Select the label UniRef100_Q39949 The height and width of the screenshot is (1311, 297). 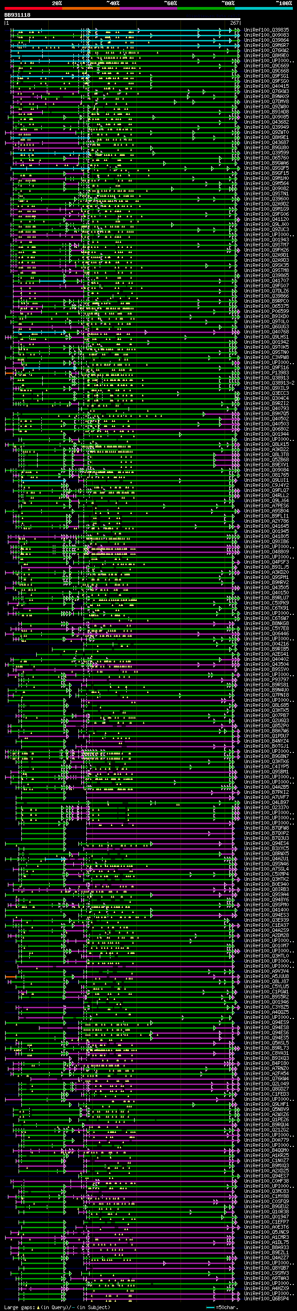click(x=266, y=127)
